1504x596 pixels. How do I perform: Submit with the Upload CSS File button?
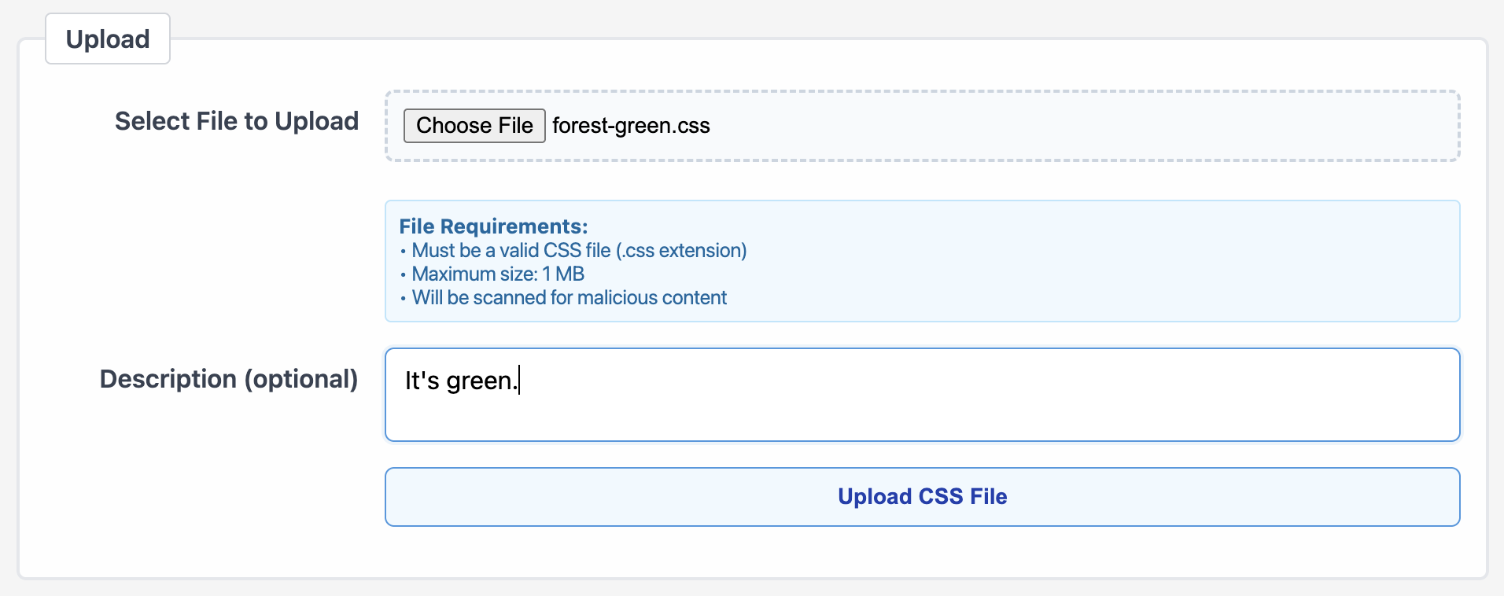click(x=922, y=497)
